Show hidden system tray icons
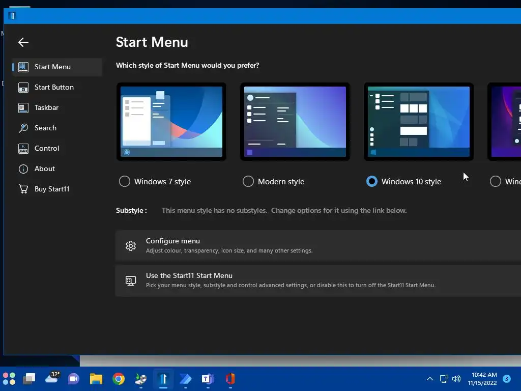The width and height of the screenshot is (521, 391). 429,379
